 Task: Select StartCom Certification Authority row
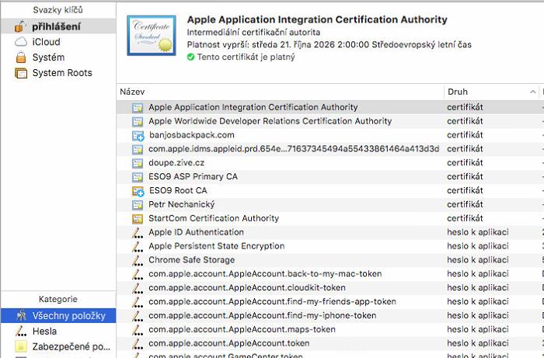[x=330, y=218]
